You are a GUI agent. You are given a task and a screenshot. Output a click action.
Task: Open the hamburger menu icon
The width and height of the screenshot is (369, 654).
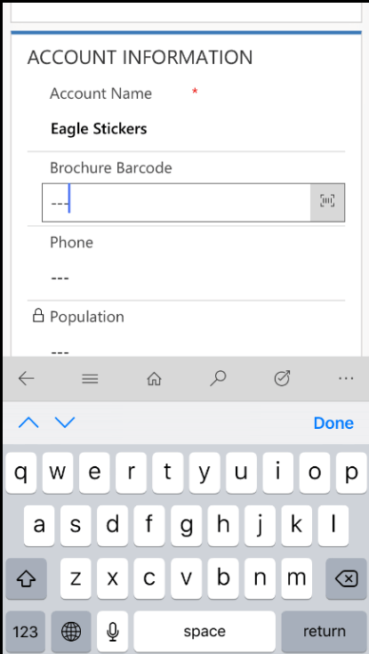coord(90,379)
